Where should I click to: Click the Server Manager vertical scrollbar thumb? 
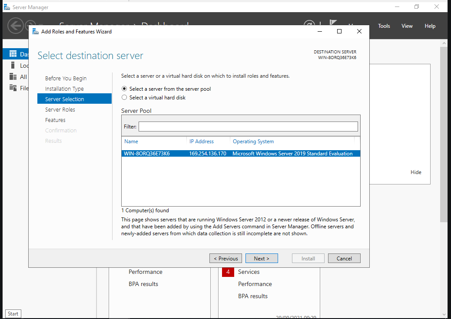(x=444, y=135)
